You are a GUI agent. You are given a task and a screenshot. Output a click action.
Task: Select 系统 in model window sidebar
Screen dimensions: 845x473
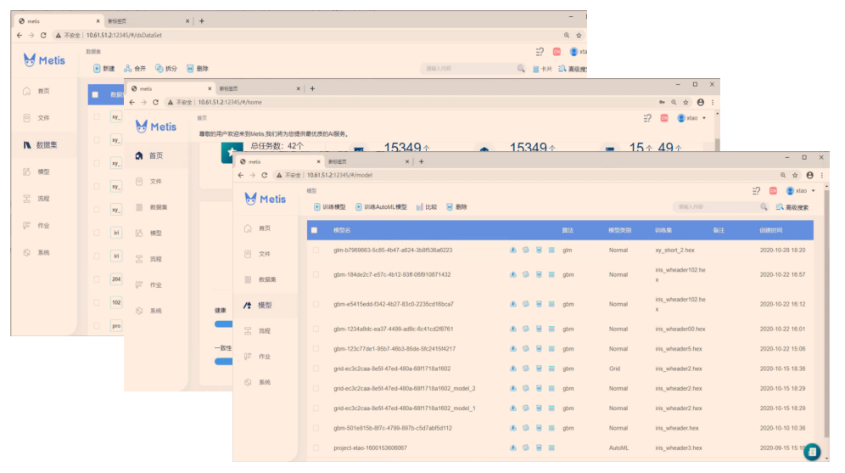[265, 382]
